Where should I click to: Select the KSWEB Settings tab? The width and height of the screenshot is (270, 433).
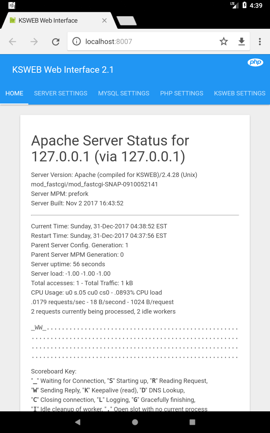click(x=240, y=93)
